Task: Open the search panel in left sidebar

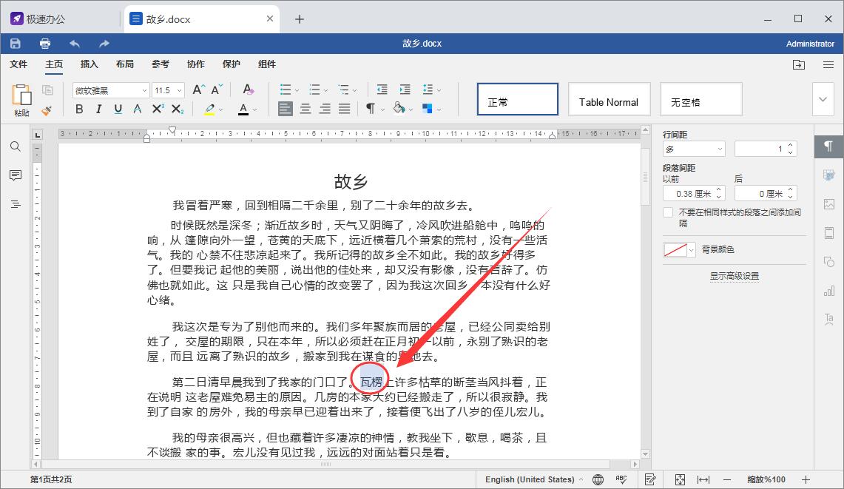Action: (16, 146)
